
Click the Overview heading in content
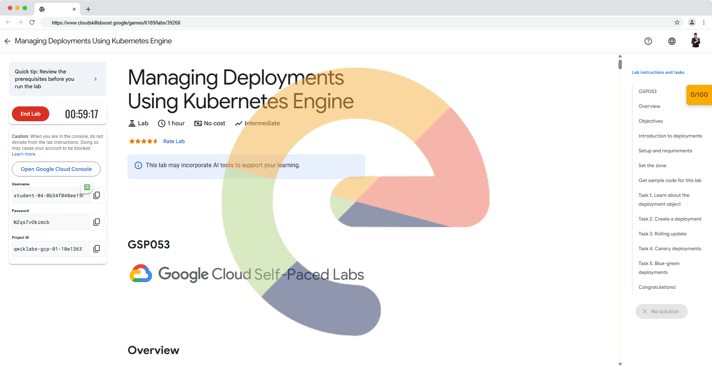tap(154, 350)
